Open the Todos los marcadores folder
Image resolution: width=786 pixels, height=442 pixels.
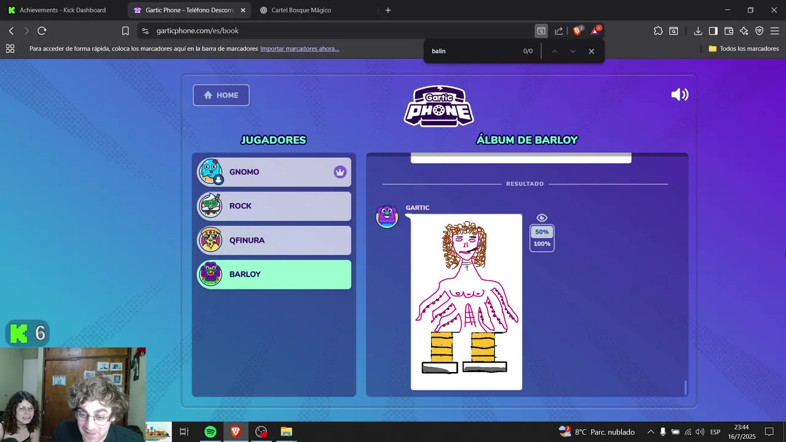coord(744,48)
